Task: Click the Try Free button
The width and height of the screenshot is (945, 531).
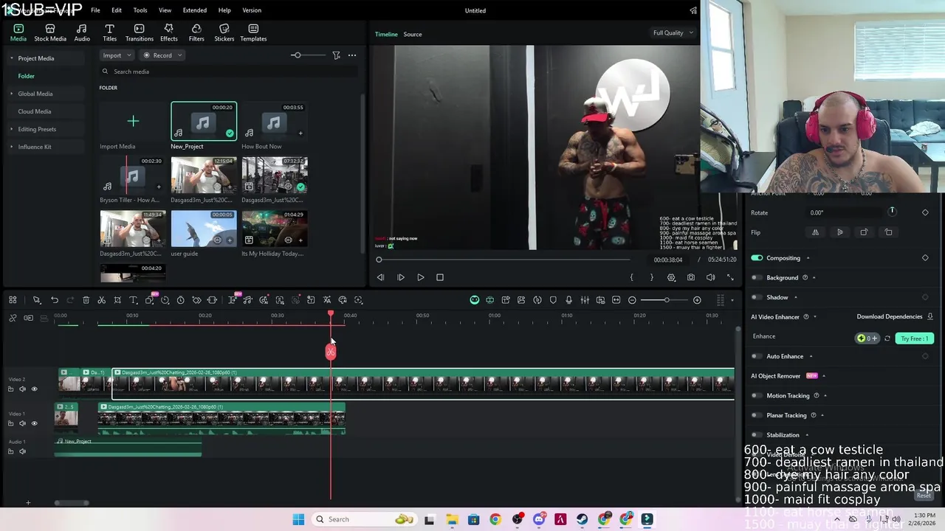Action: (x=914, y=339)
